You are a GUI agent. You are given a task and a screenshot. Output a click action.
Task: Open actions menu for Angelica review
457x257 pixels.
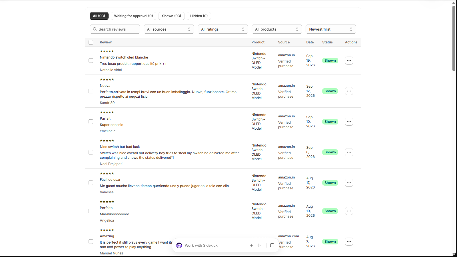coord(349,211)
